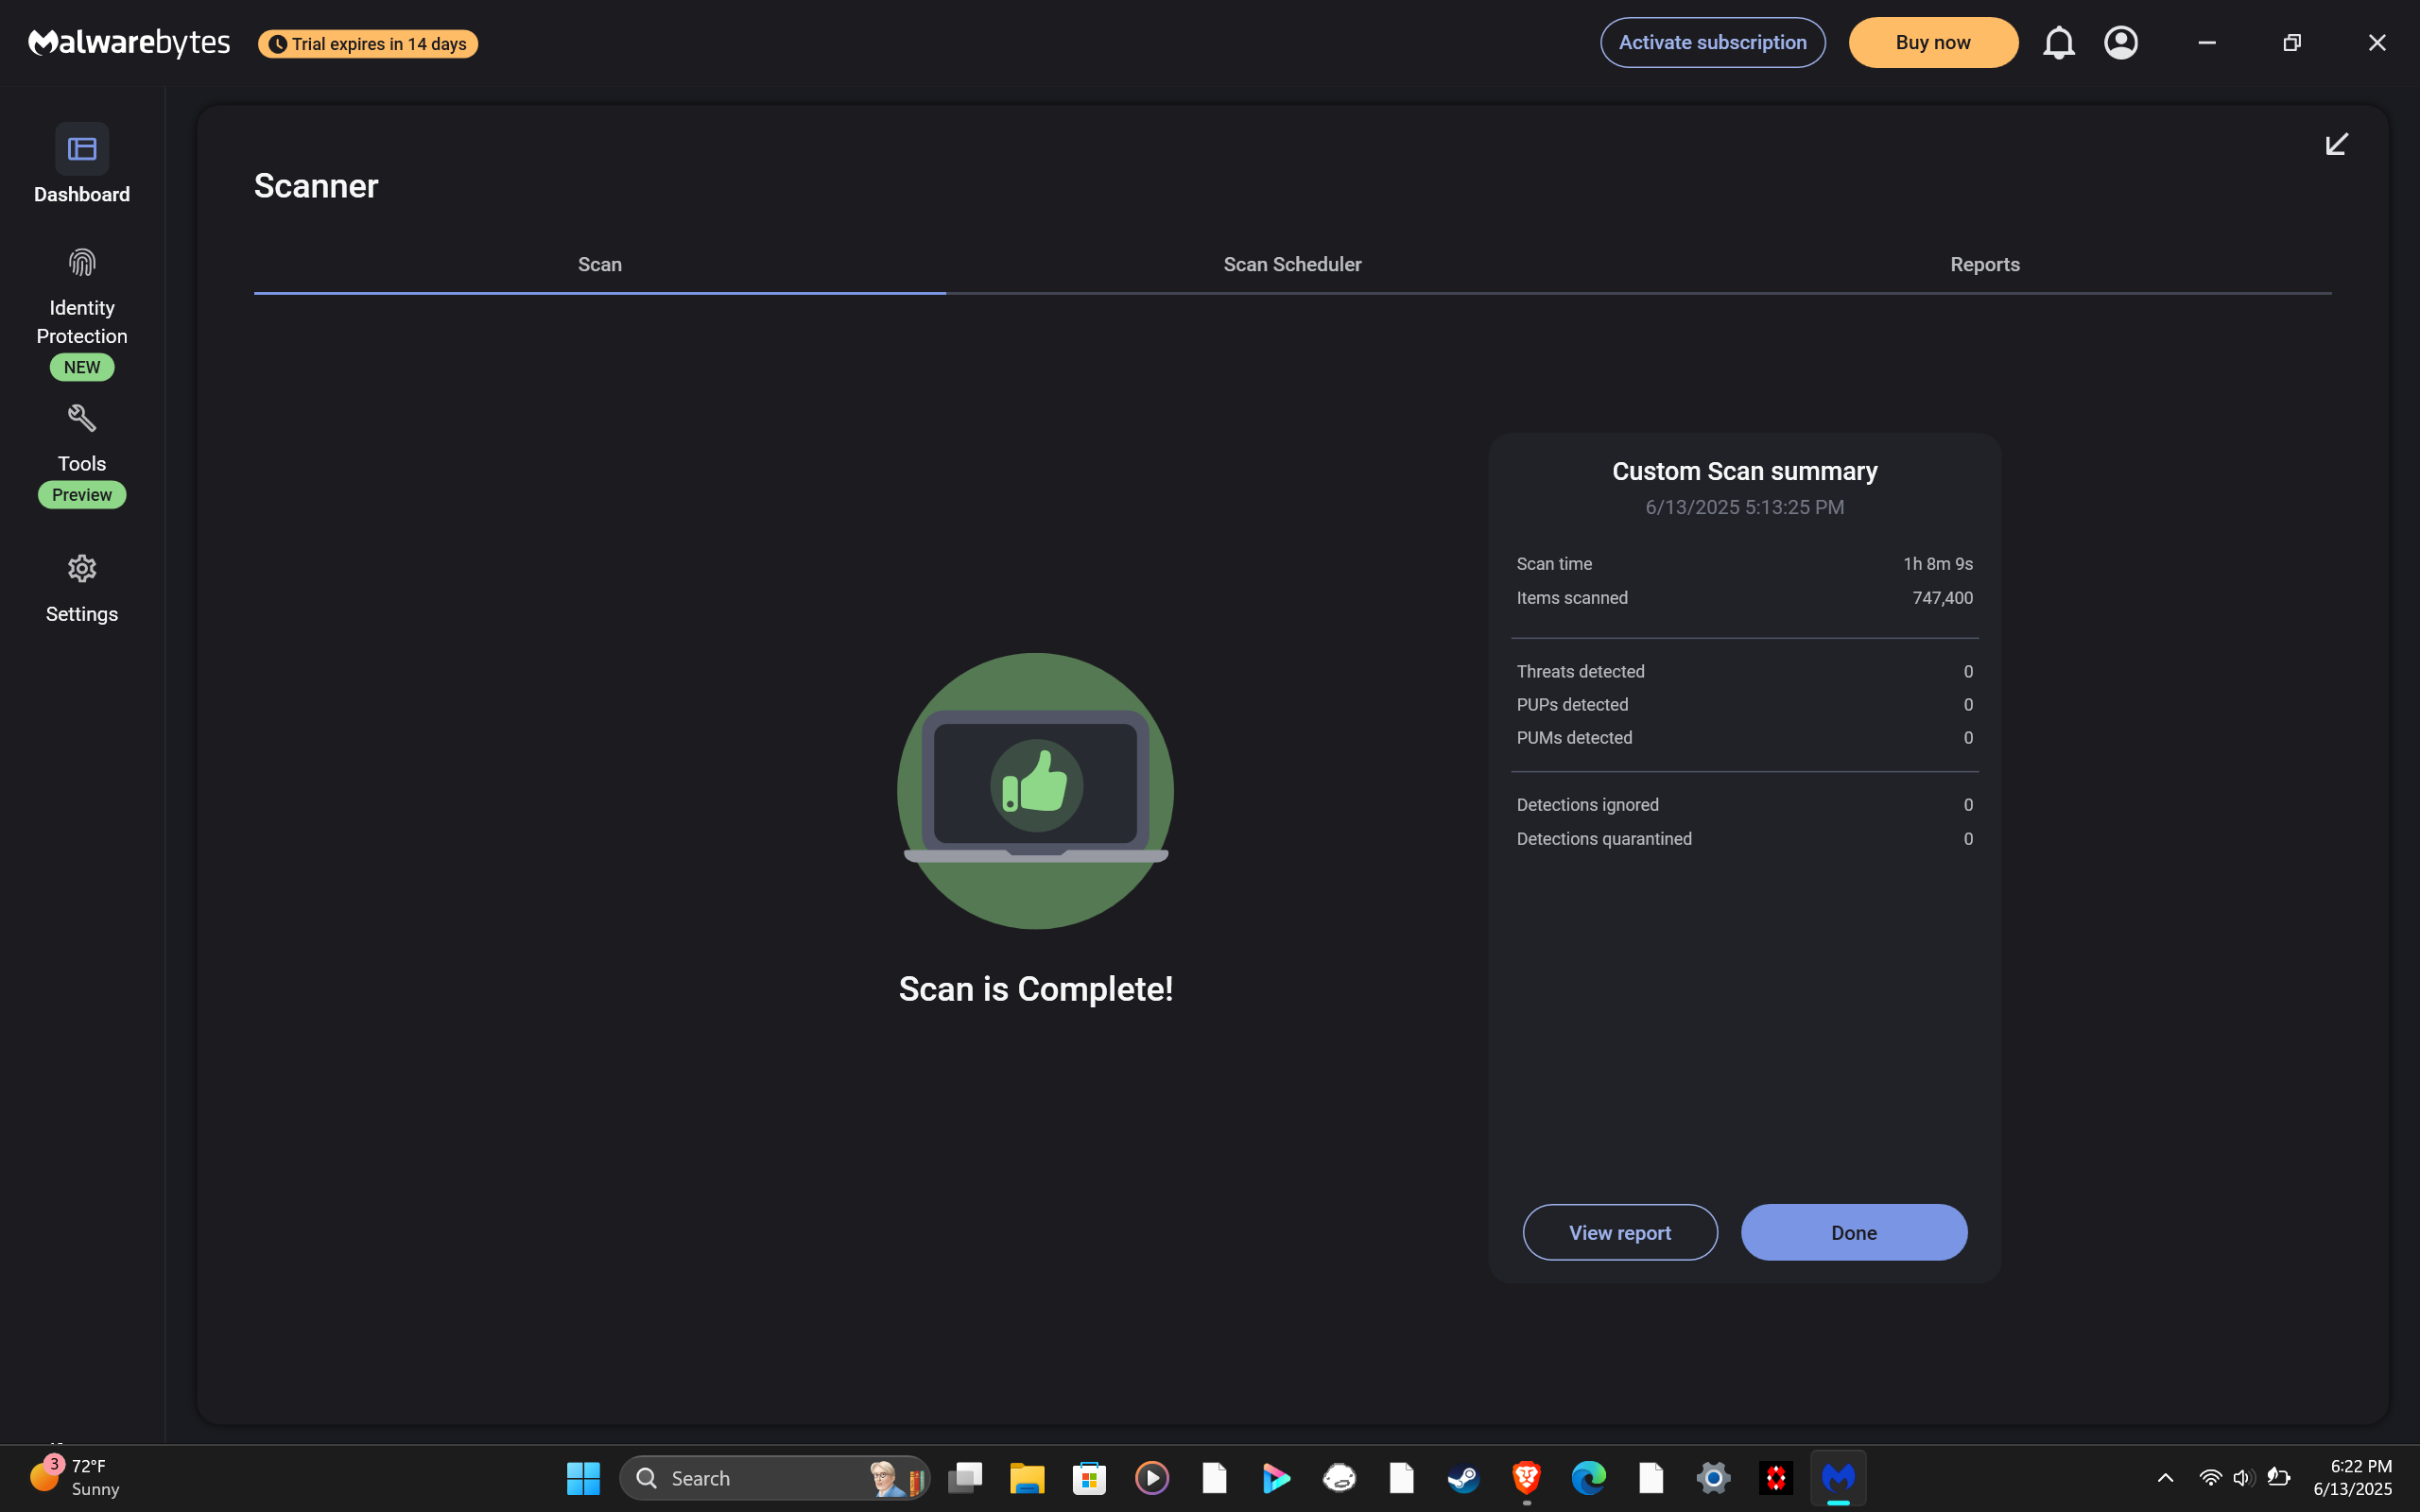Viewport: 2420px width, 1512px height.
Task: Open Brave browser from taskbar
Action: pos(1526,1477)
